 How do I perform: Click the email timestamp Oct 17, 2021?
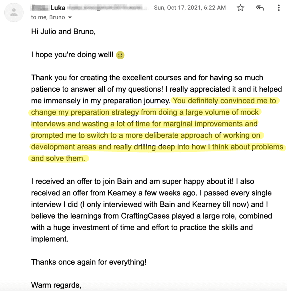point(190,8)
